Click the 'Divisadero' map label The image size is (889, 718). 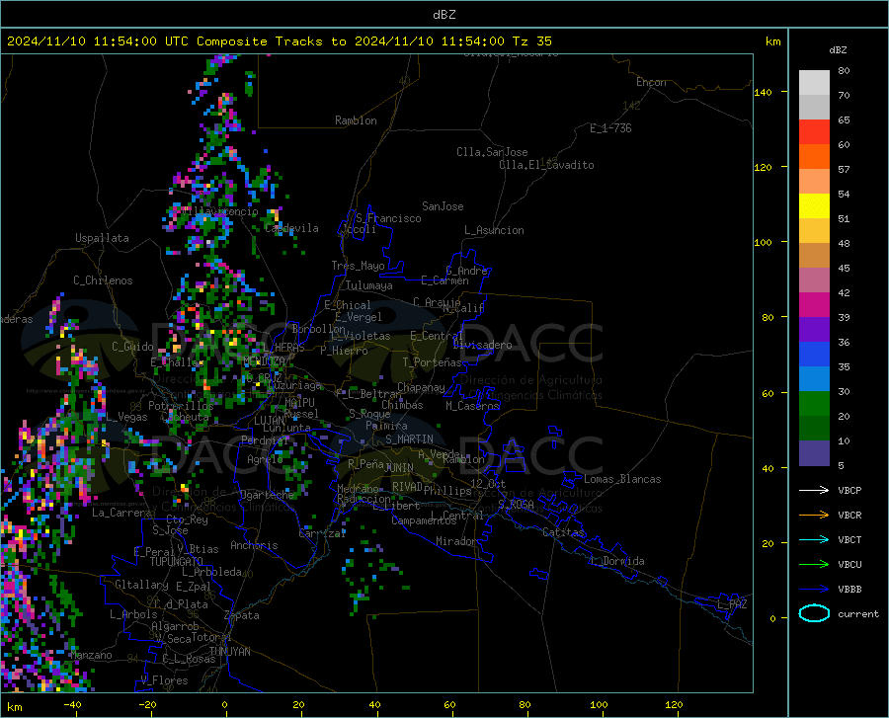[482, 345]
